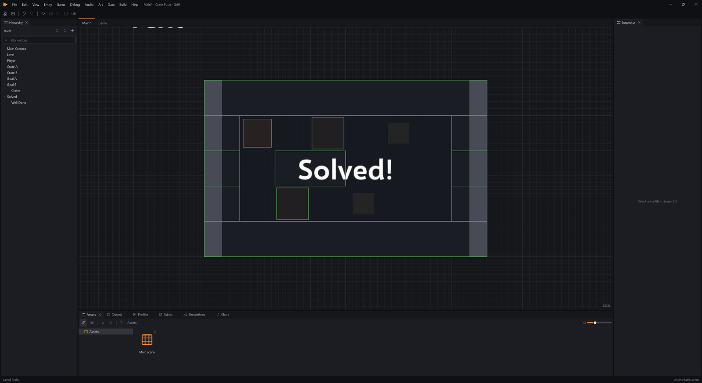
Task: Select the Main.scene asset thumbnail
Action: pos(147,340)
